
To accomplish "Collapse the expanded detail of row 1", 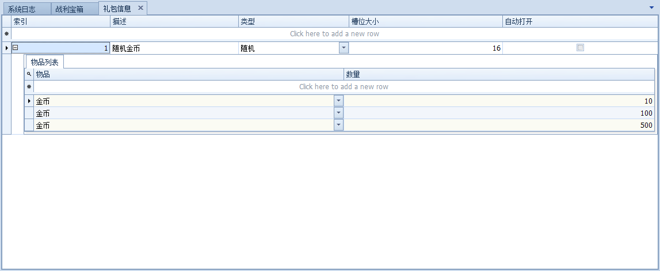I will (x=16, y=48).
